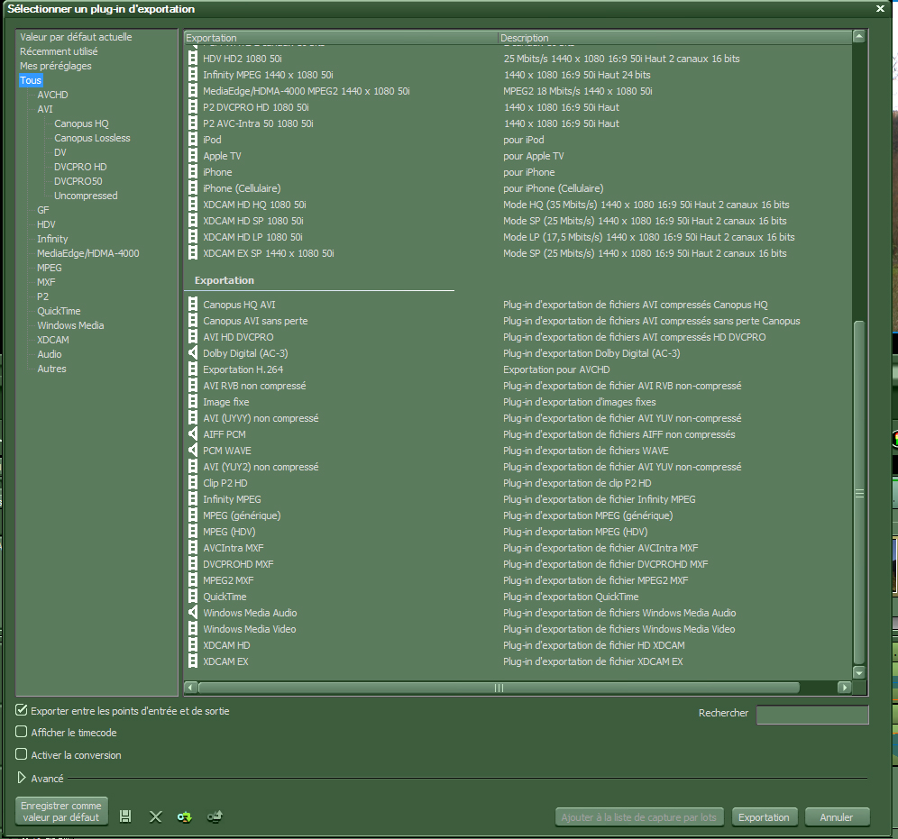Screen dimensions: 898x839
Task: Select the Autres category
Action: click(x=51, y=369)
